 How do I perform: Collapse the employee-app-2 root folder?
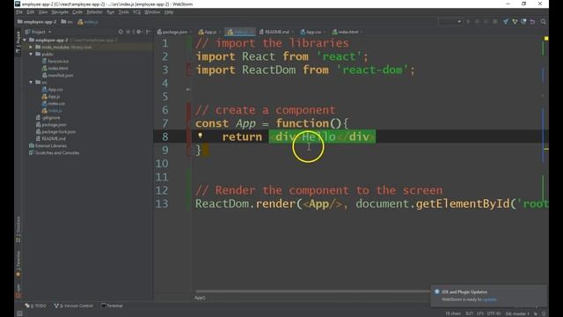pos(25,40)
